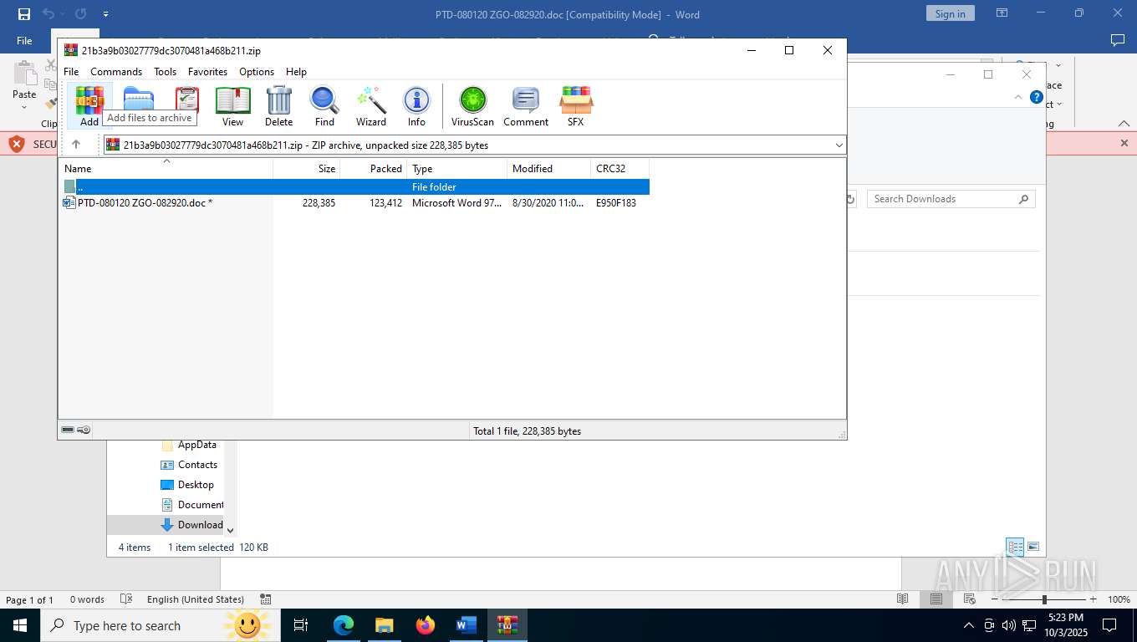Click the spelling proofing icon in status bar
Image resolution: width=1137 pixels, height=642 pixels.
point(126,599)
